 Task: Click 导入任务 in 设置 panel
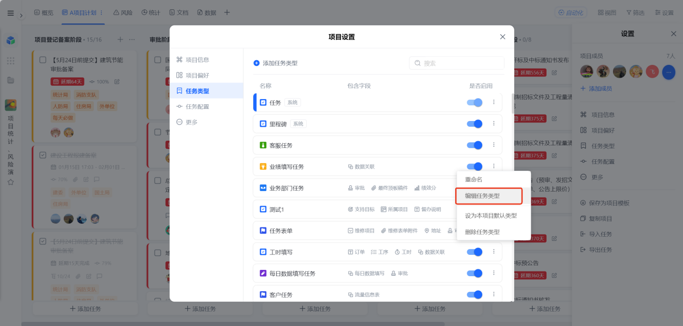click(596, 234)
